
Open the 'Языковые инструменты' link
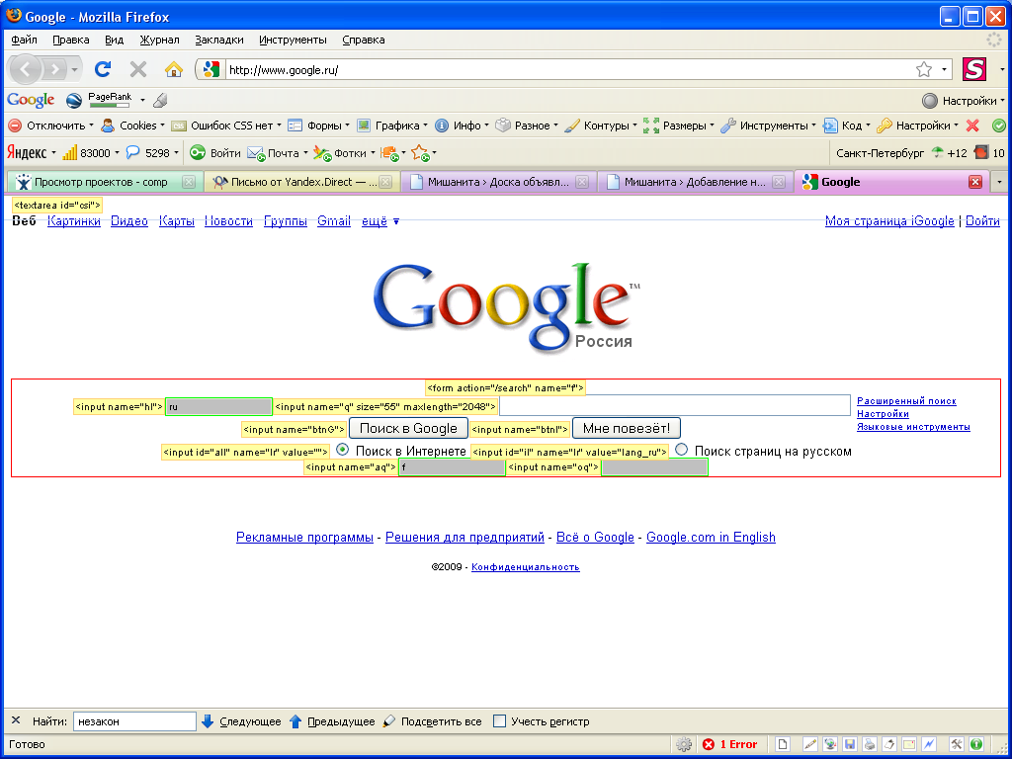(x=913, y=427)
